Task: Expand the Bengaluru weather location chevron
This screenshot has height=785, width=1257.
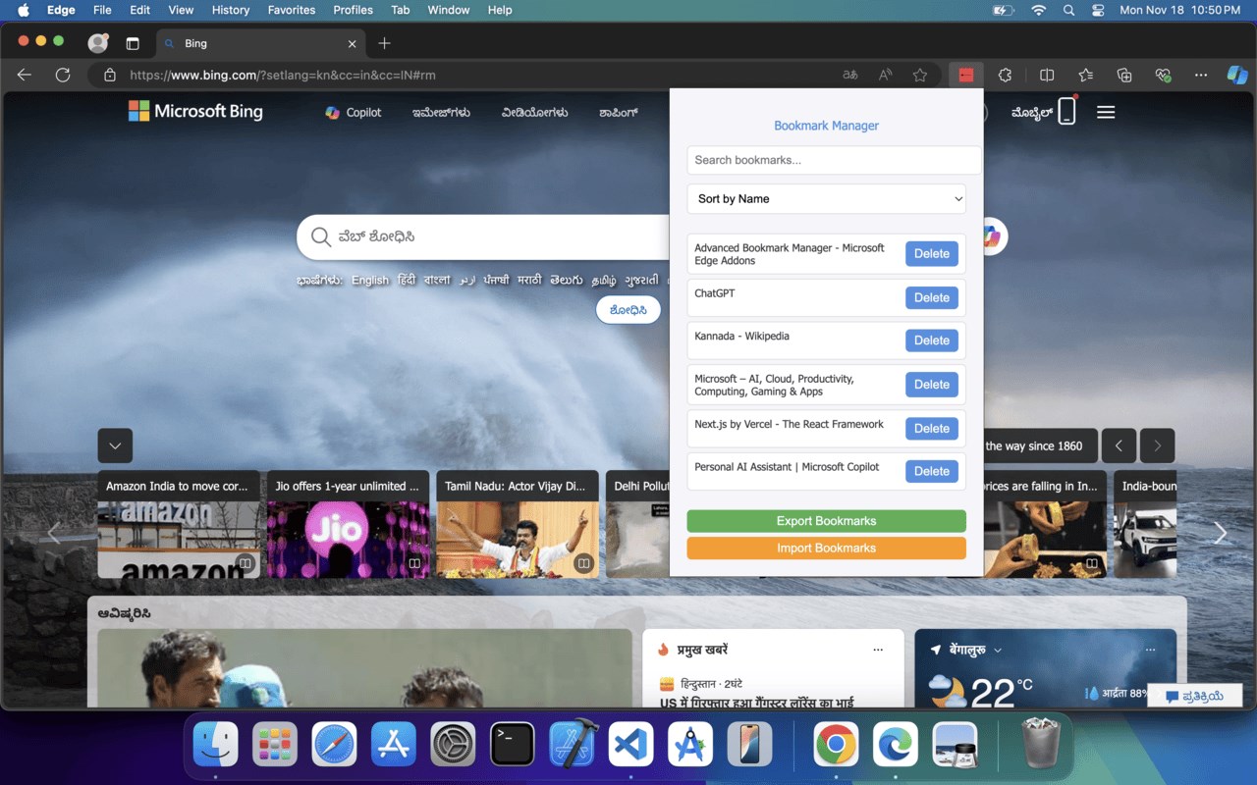Action: (x=998, y=650)
